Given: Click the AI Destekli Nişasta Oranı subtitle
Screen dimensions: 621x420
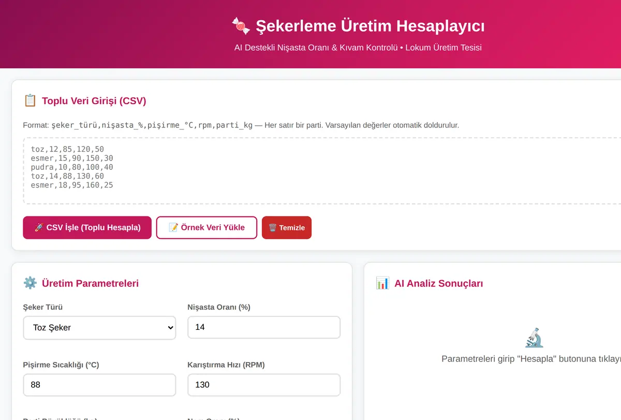Looking at the screenshot, I should coord(358,48).
